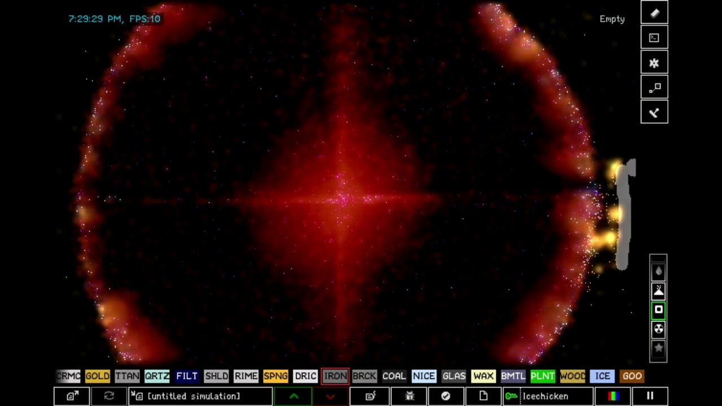This screenshot has height=406, width=722.
Task: Click the checkmark button in bottom bar
Action: pyautogui.click(x=446, y=396)
